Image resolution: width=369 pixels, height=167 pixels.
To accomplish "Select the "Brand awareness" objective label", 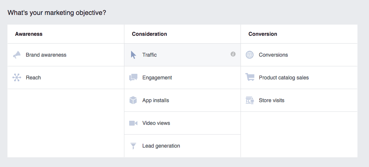I will (46, 55).
